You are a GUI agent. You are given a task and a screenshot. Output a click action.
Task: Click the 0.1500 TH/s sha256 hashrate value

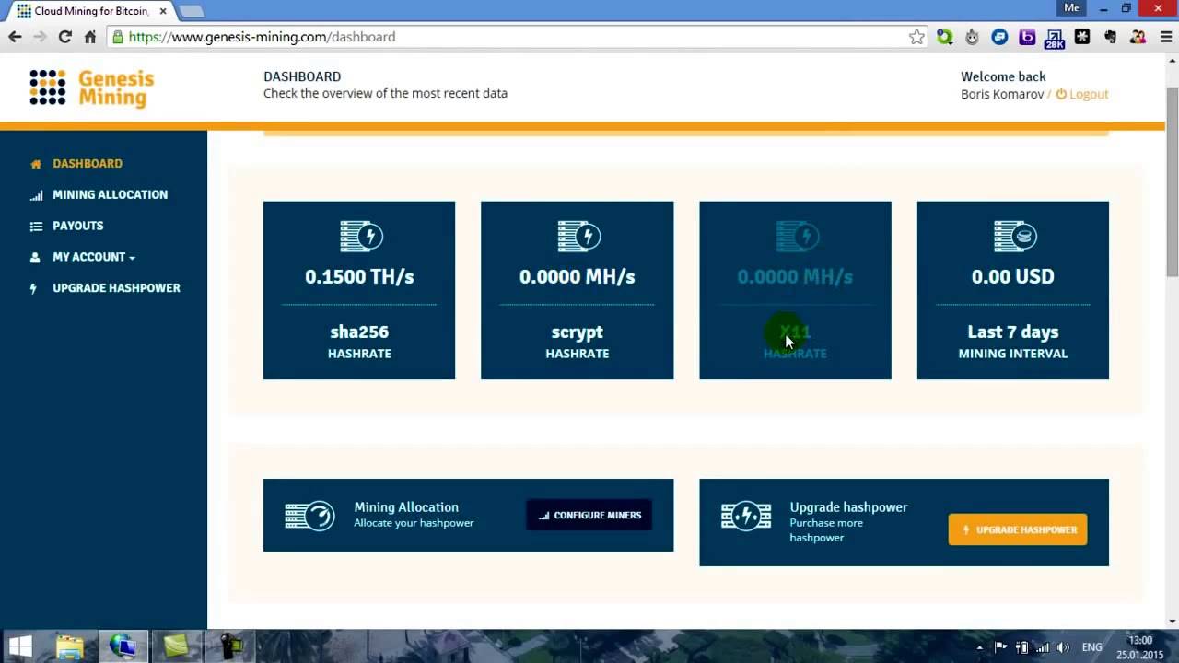[x=359, y=276]
